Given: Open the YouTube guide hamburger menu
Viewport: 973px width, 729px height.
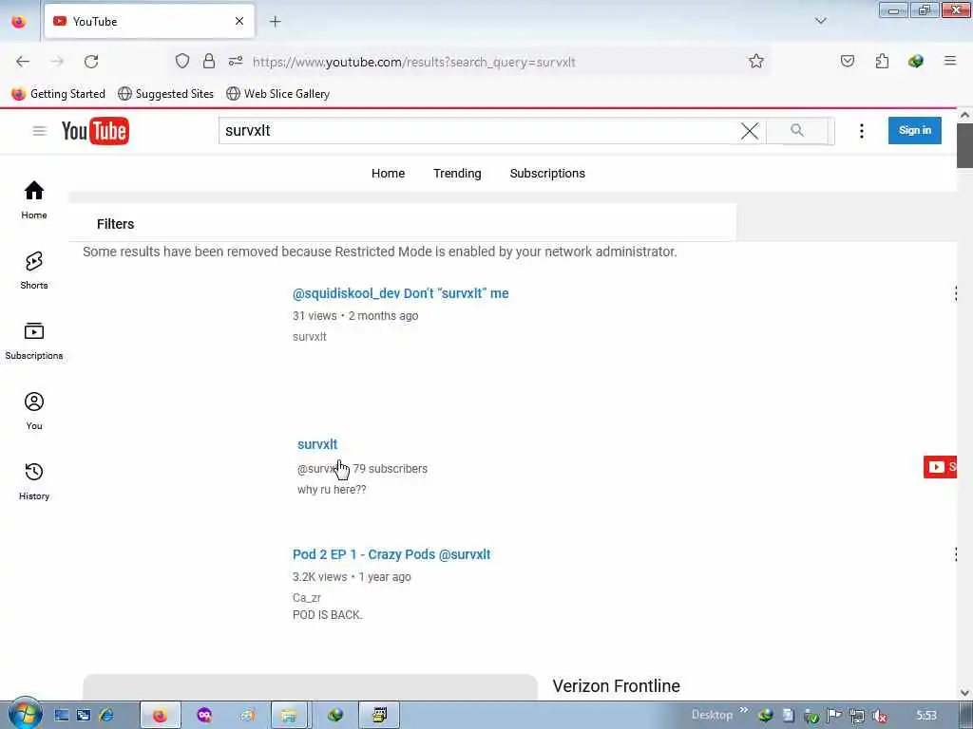Looking at the screenshot, I should pos(40,131).
